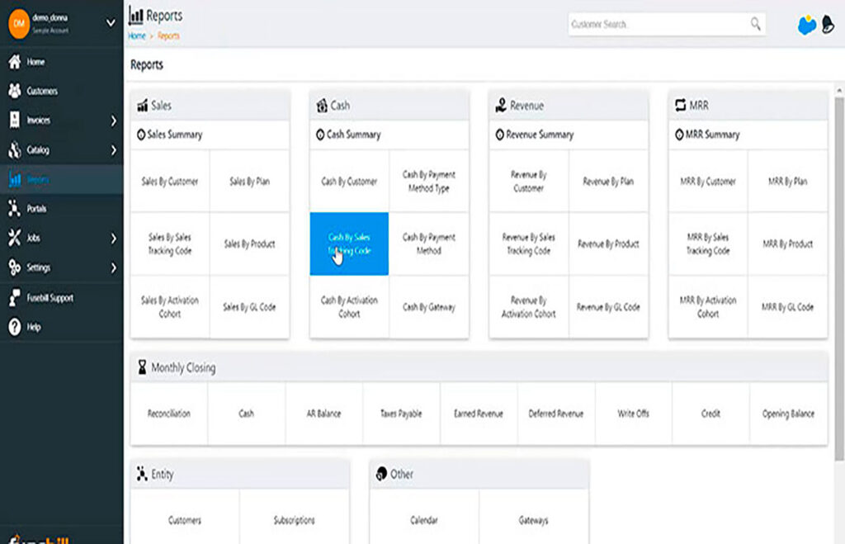Expand the account user dropdown arrow

click(111, 23)
